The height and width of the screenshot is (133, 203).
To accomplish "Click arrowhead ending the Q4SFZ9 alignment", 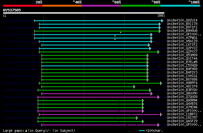I will (x=143, y=121).
